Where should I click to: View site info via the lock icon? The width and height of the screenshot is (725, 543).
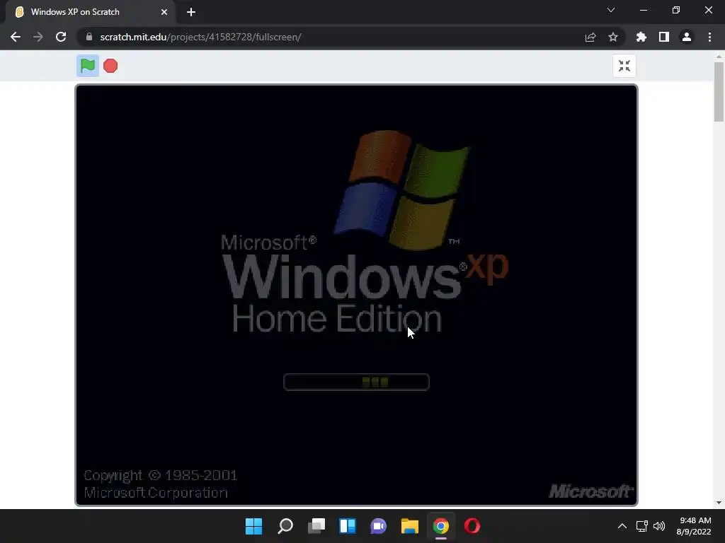89,37
